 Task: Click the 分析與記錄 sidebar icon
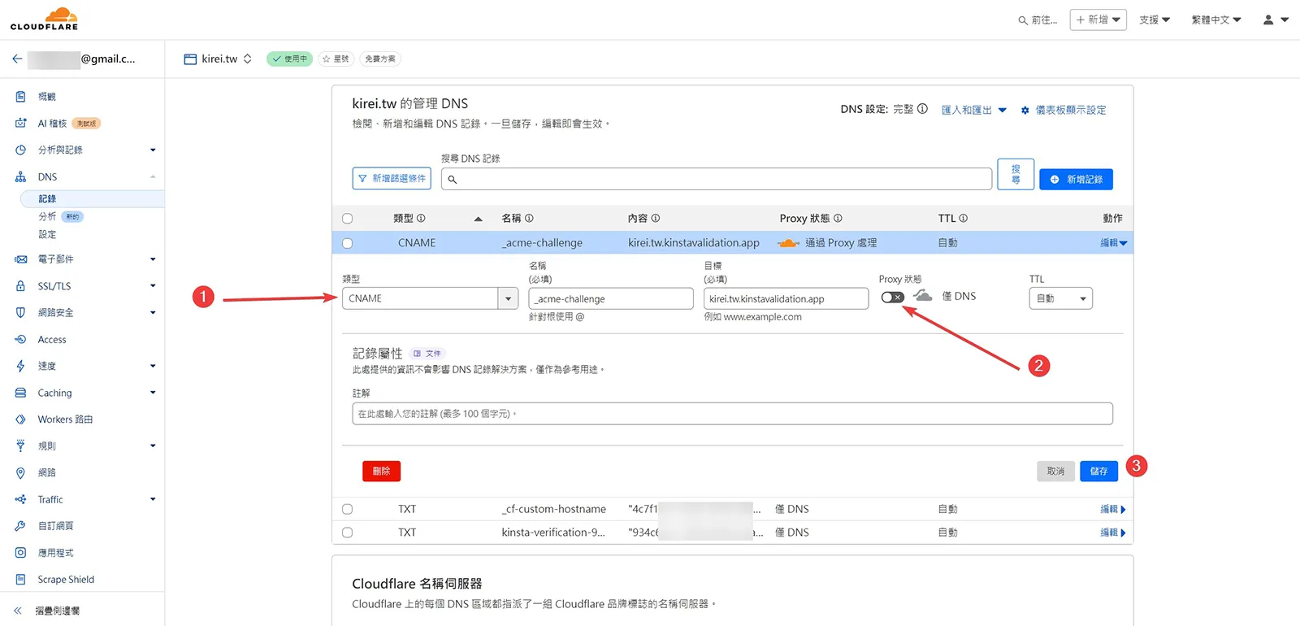tap(20, 150)
